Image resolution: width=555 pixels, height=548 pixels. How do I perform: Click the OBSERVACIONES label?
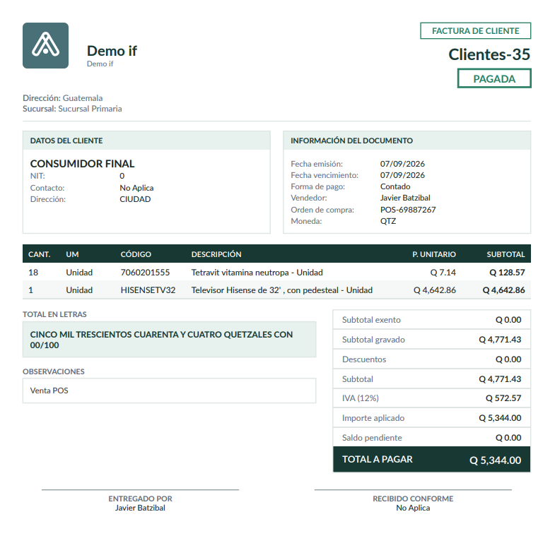pos(54,371)
